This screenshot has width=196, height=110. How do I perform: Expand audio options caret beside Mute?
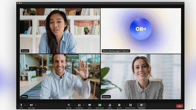[25, 105]
